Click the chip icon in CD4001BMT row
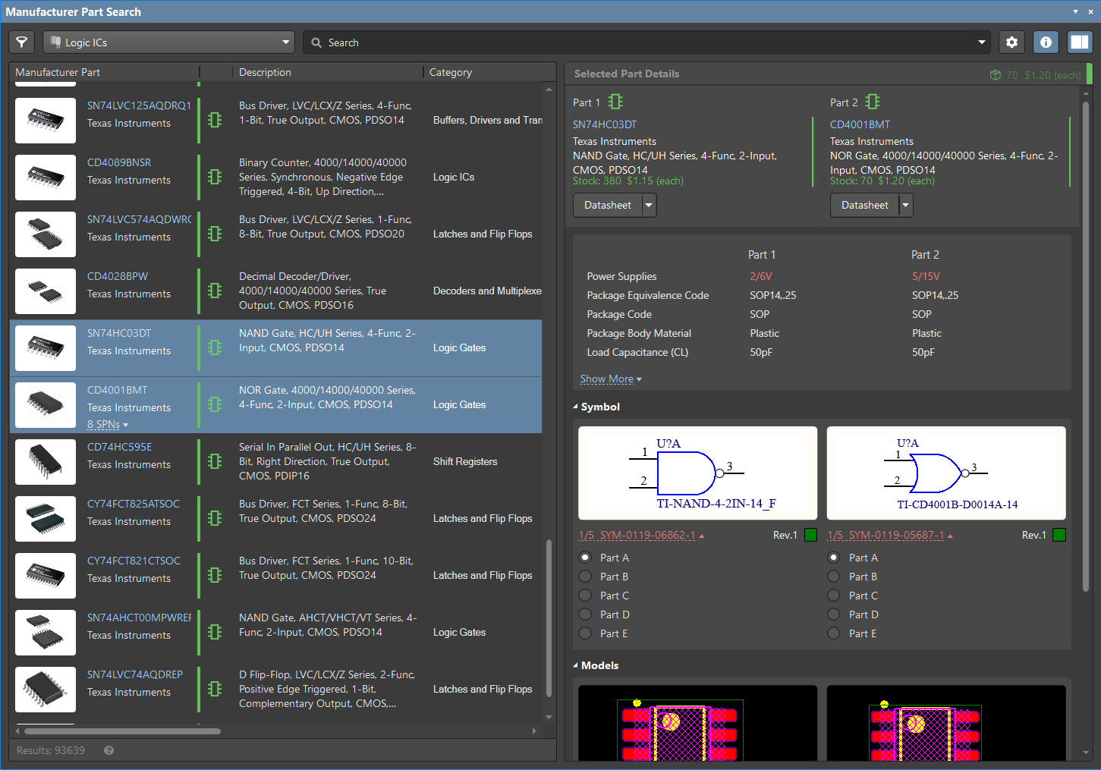This screenshot has width=1101, height=770. [x=215, y=404]
